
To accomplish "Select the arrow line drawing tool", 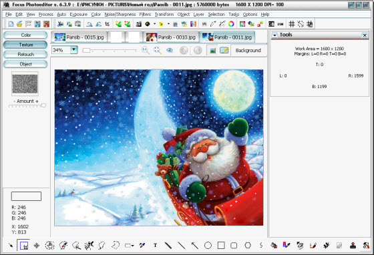I will click(x=194, y=245).
